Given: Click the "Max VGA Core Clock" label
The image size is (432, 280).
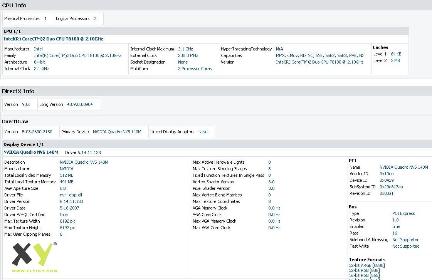Looking at the screenshot, I should point(212,228).
